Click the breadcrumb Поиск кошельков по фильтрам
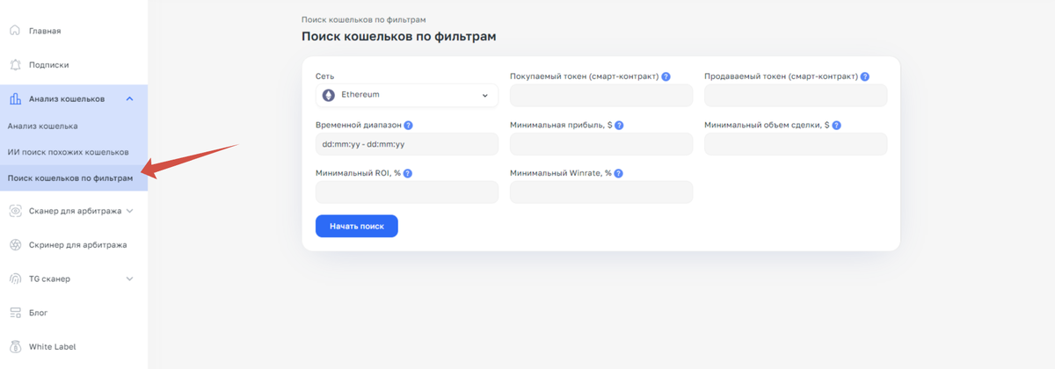The height and width of the screenshot is (369, 1055). click(x=365, y=18)
